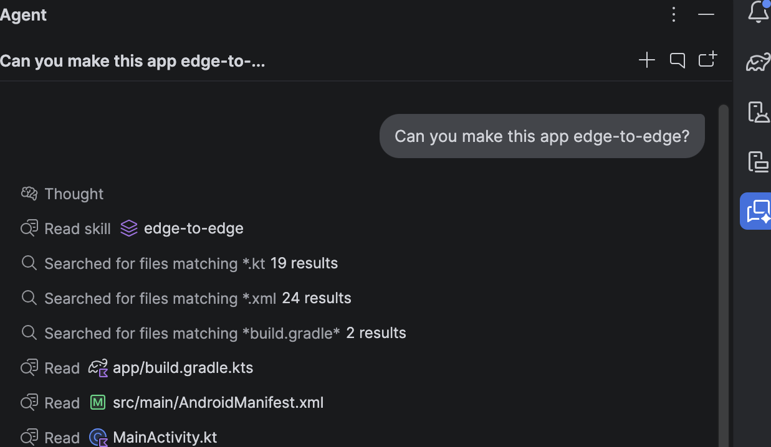Hide the Agent tool window
Viewport: 771px width, 447px height.
pyautogui.click(x=706, y=14)
